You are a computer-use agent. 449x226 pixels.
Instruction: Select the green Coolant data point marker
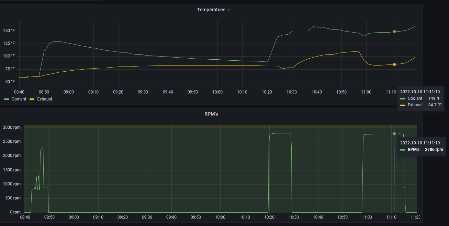[394, 32]
